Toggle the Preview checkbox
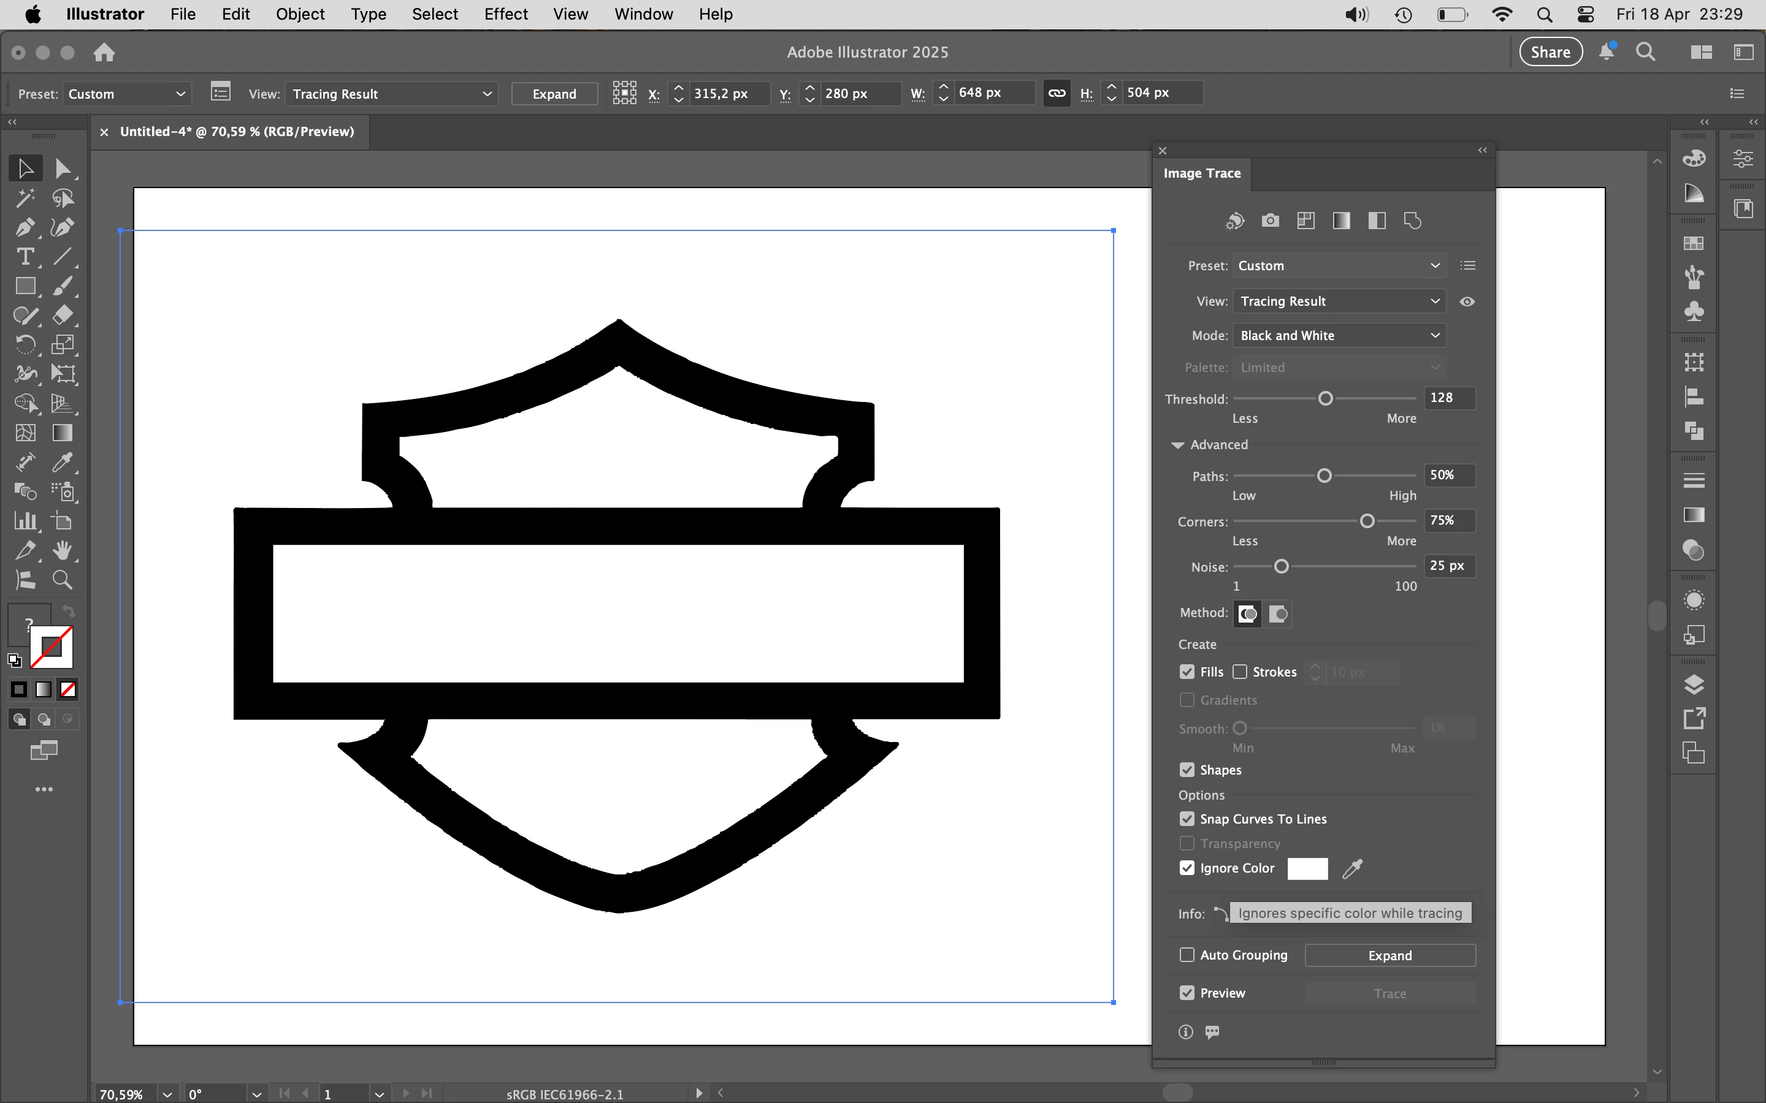 click(x=1187, y=993)
